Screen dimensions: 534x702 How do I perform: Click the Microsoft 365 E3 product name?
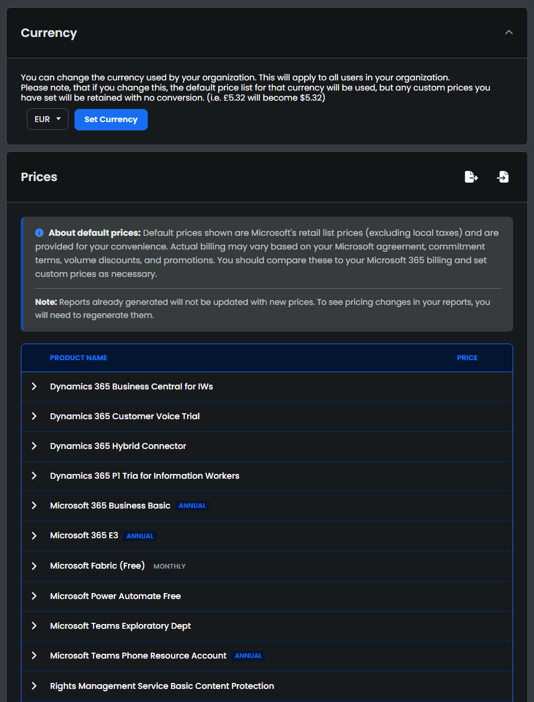pos(84,535)
